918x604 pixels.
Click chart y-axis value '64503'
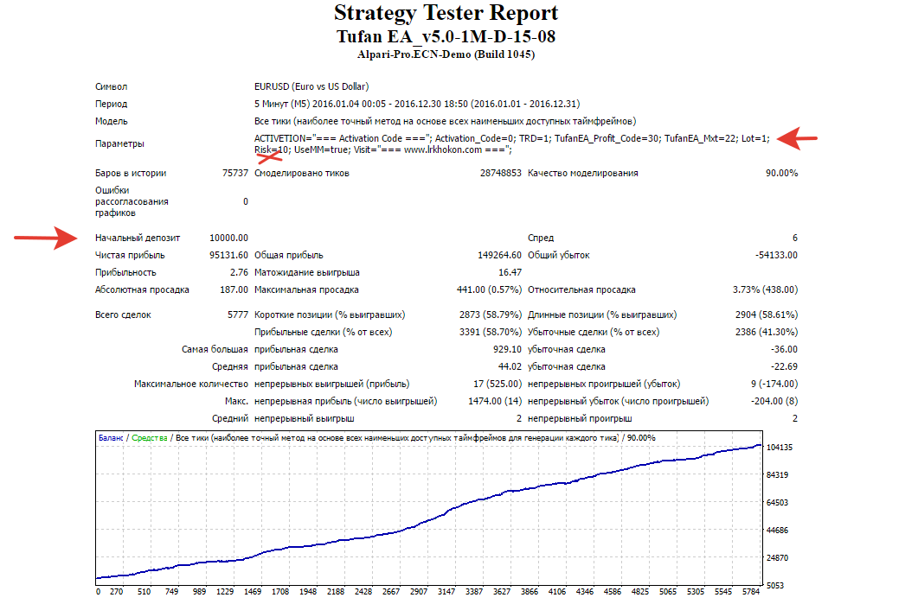(778, 503)
